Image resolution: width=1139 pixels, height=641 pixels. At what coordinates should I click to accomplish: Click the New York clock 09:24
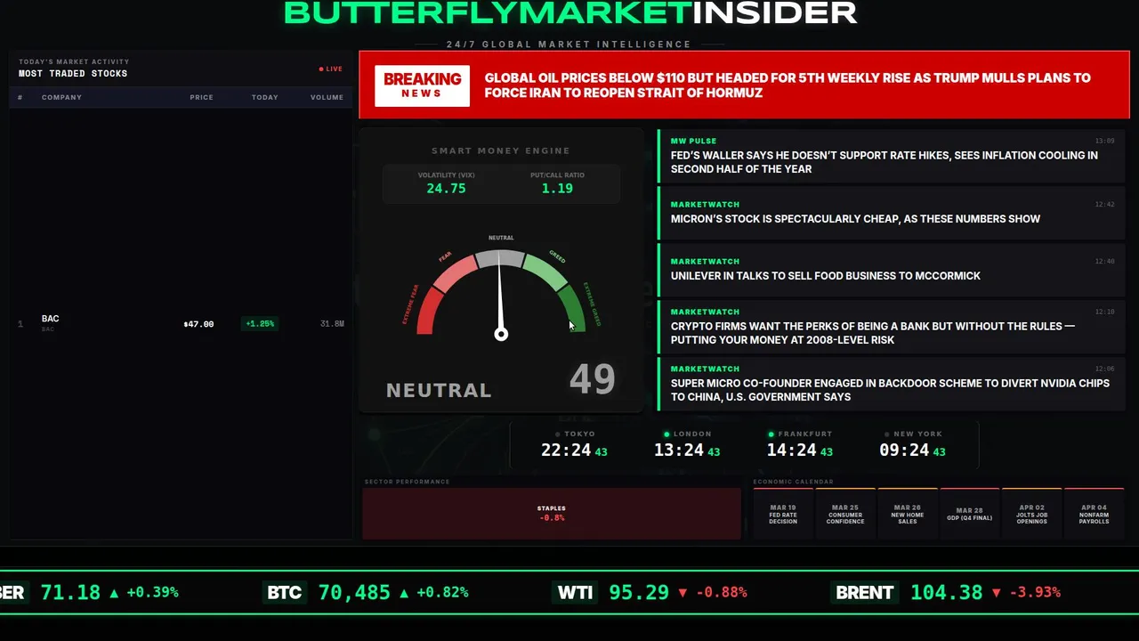[904, 450]
